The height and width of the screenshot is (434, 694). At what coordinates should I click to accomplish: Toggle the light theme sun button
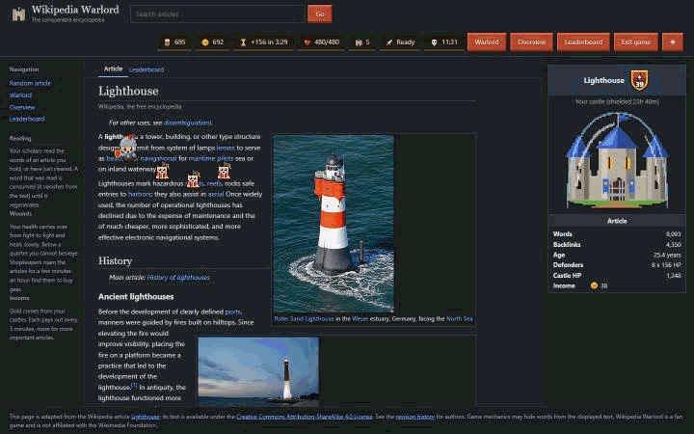click(673, 42)
